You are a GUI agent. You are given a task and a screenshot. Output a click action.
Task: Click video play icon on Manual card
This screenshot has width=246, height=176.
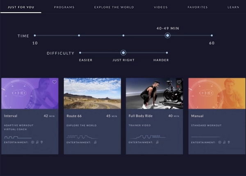219,142
